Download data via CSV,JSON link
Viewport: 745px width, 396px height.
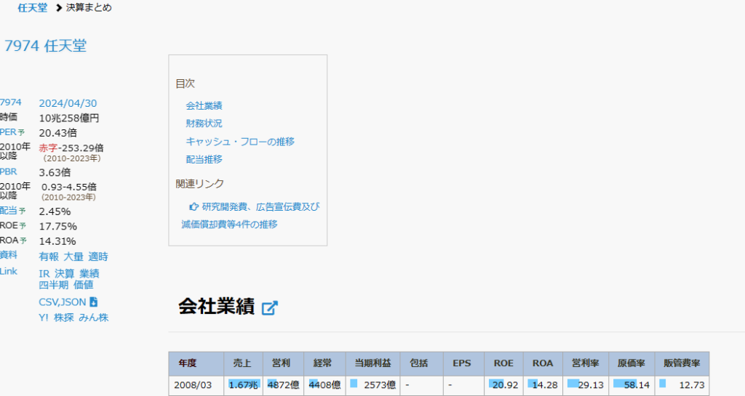[x=63, y=302]
